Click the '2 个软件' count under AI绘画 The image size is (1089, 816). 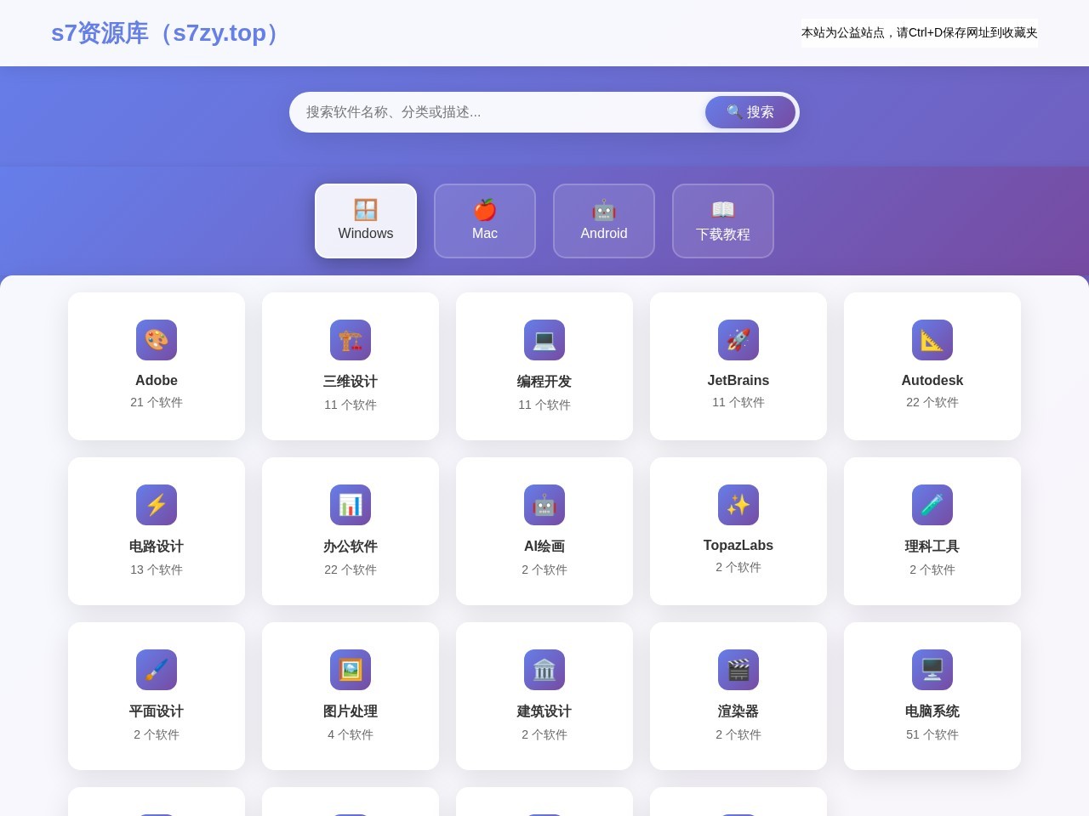click(x=544, y=569)
